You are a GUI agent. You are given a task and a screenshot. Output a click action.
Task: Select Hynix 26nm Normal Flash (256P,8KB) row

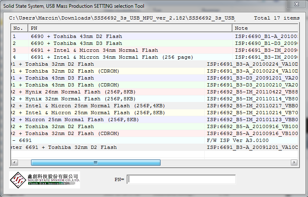click(x=154, y=92)
